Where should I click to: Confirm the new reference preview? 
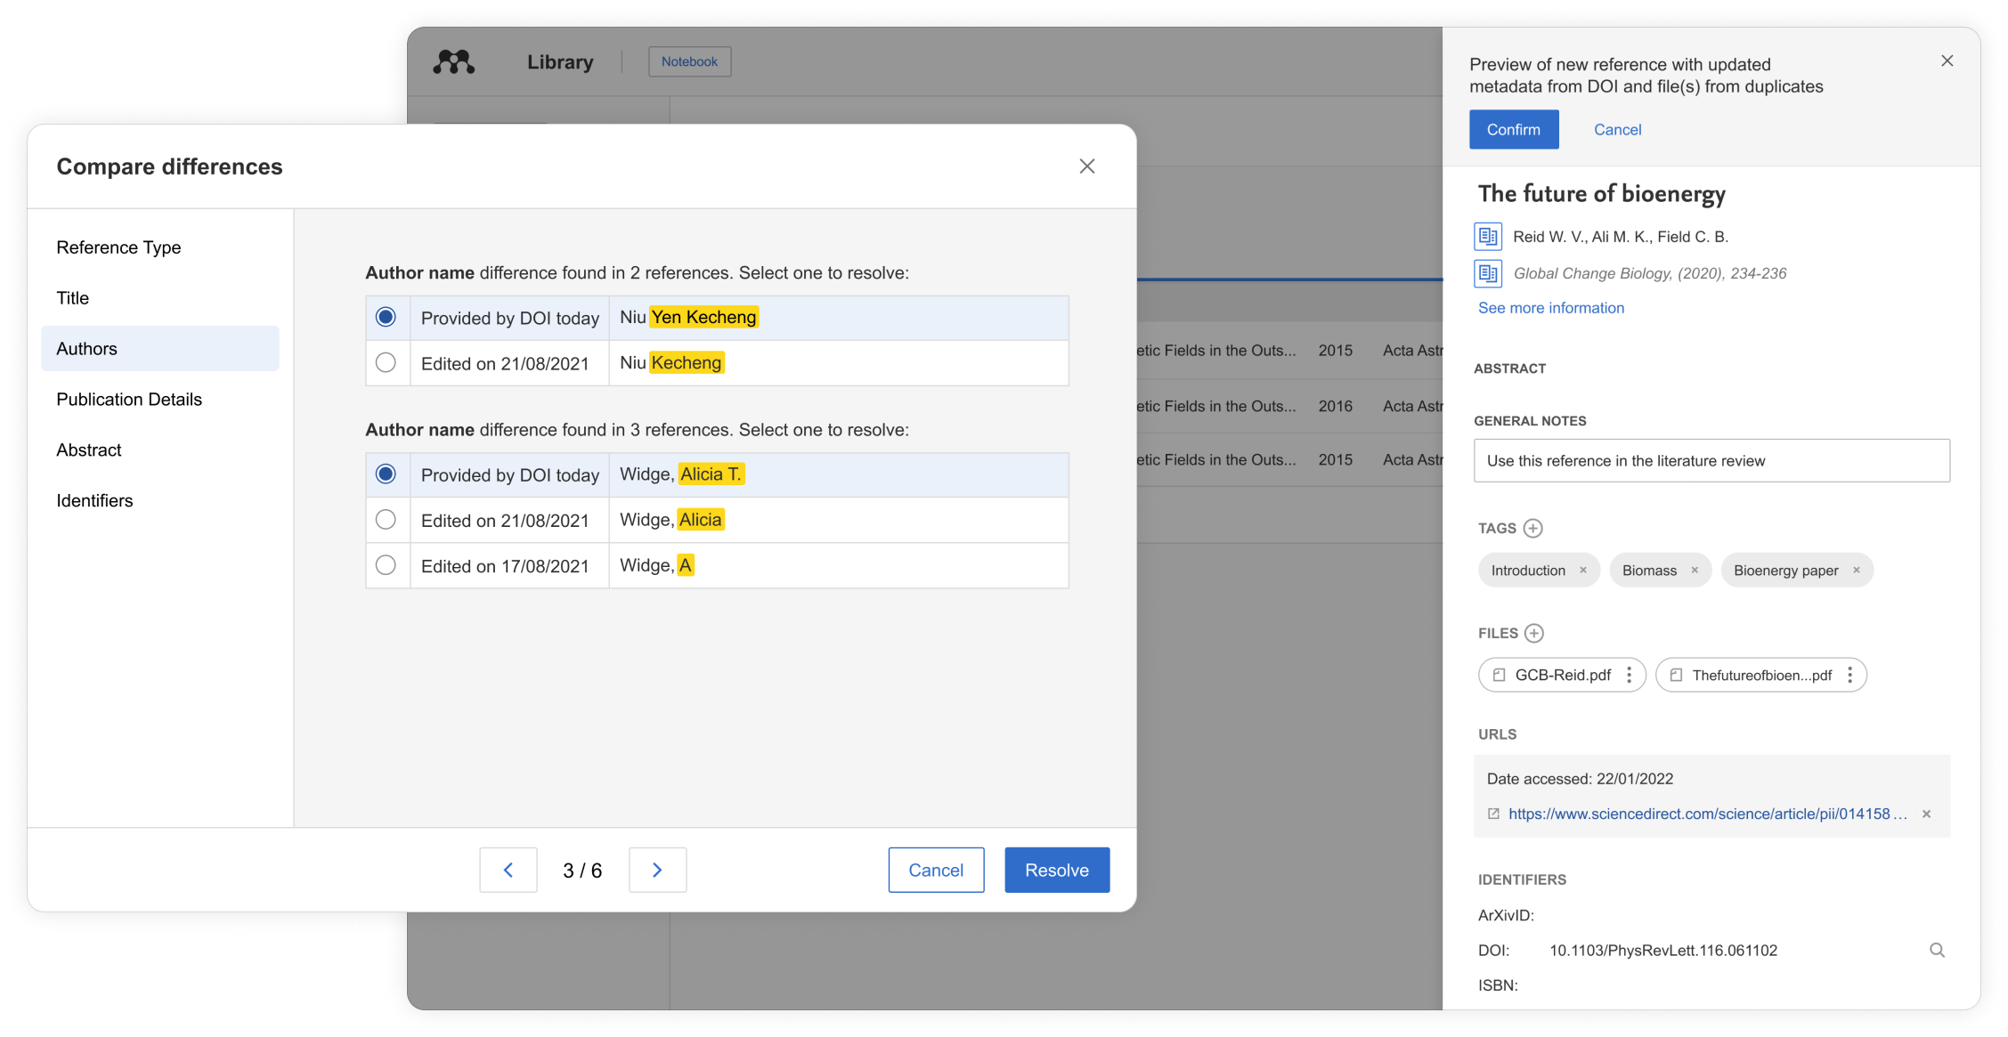[1513, 129]
